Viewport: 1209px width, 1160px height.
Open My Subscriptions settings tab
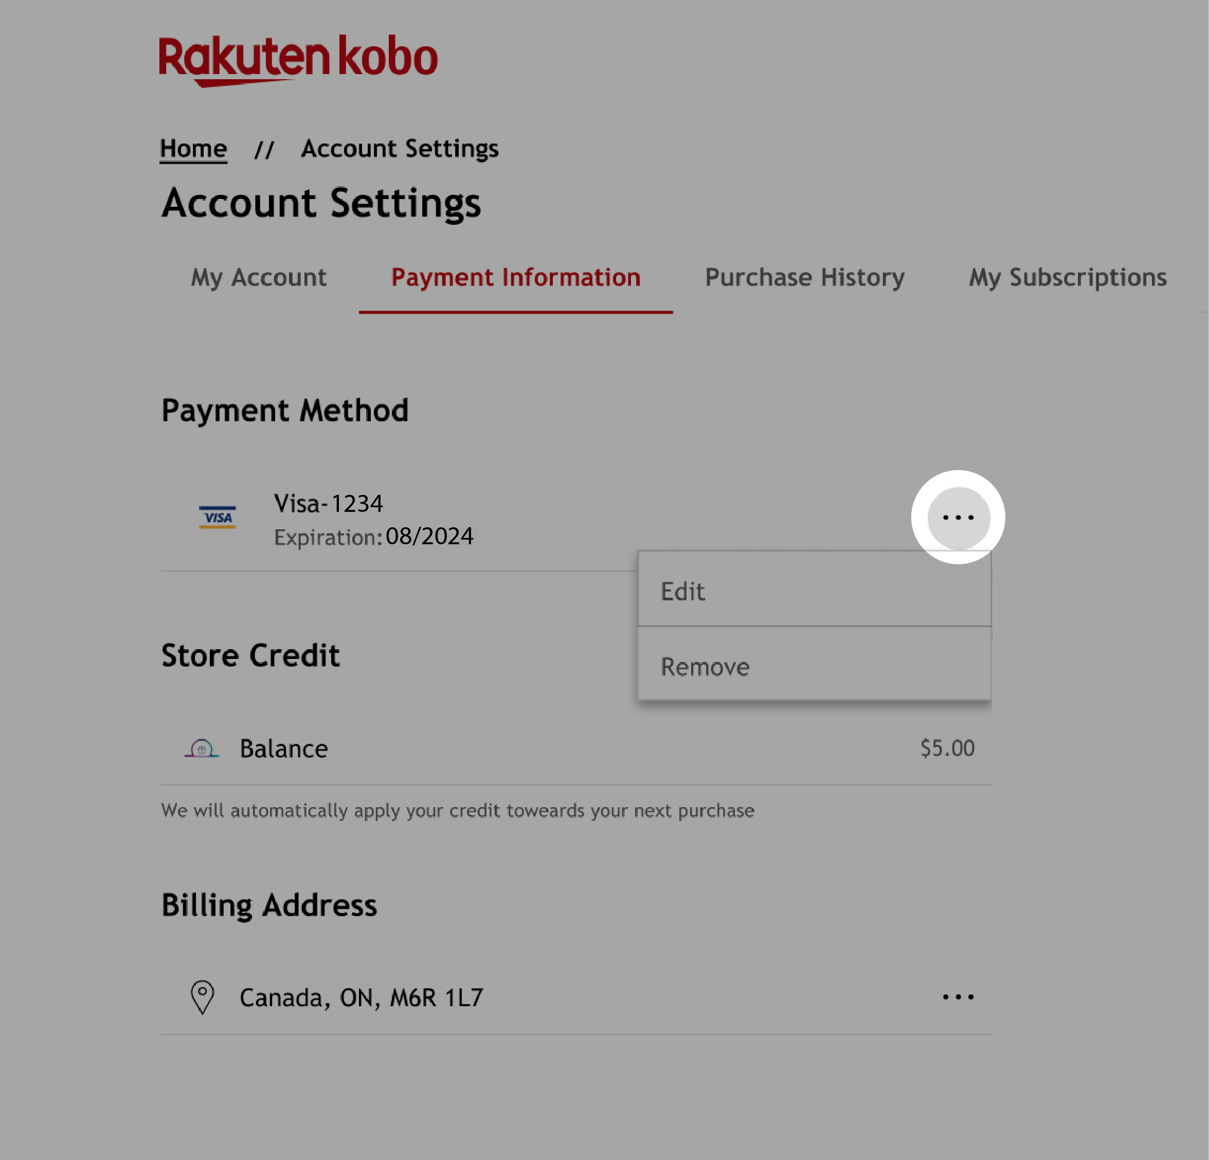[x=1068, y=278]
